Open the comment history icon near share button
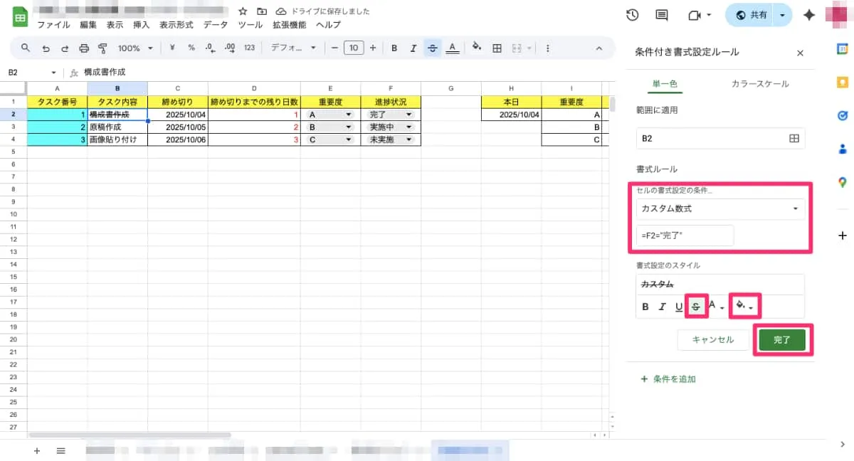854x461 pixels. [660, 14]
